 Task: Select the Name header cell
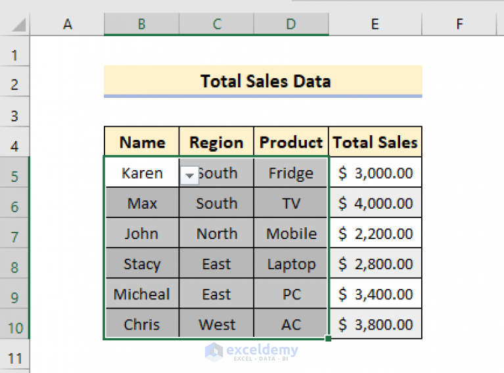[x=142, y=143]
